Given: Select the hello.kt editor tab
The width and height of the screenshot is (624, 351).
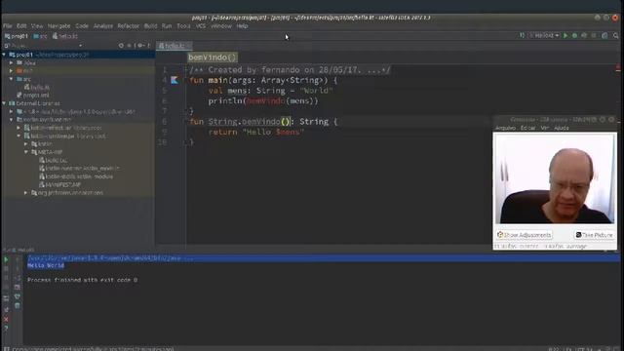Looking at the screenshot, I should 175,46.
